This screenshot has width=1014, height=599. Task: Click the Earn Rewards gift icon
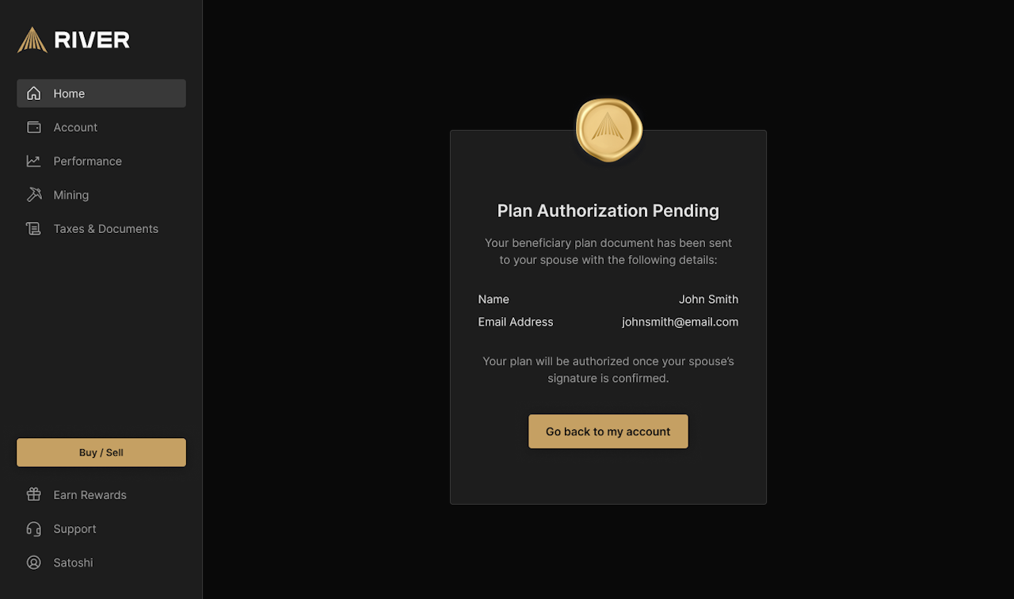click(x=33, y=495)
